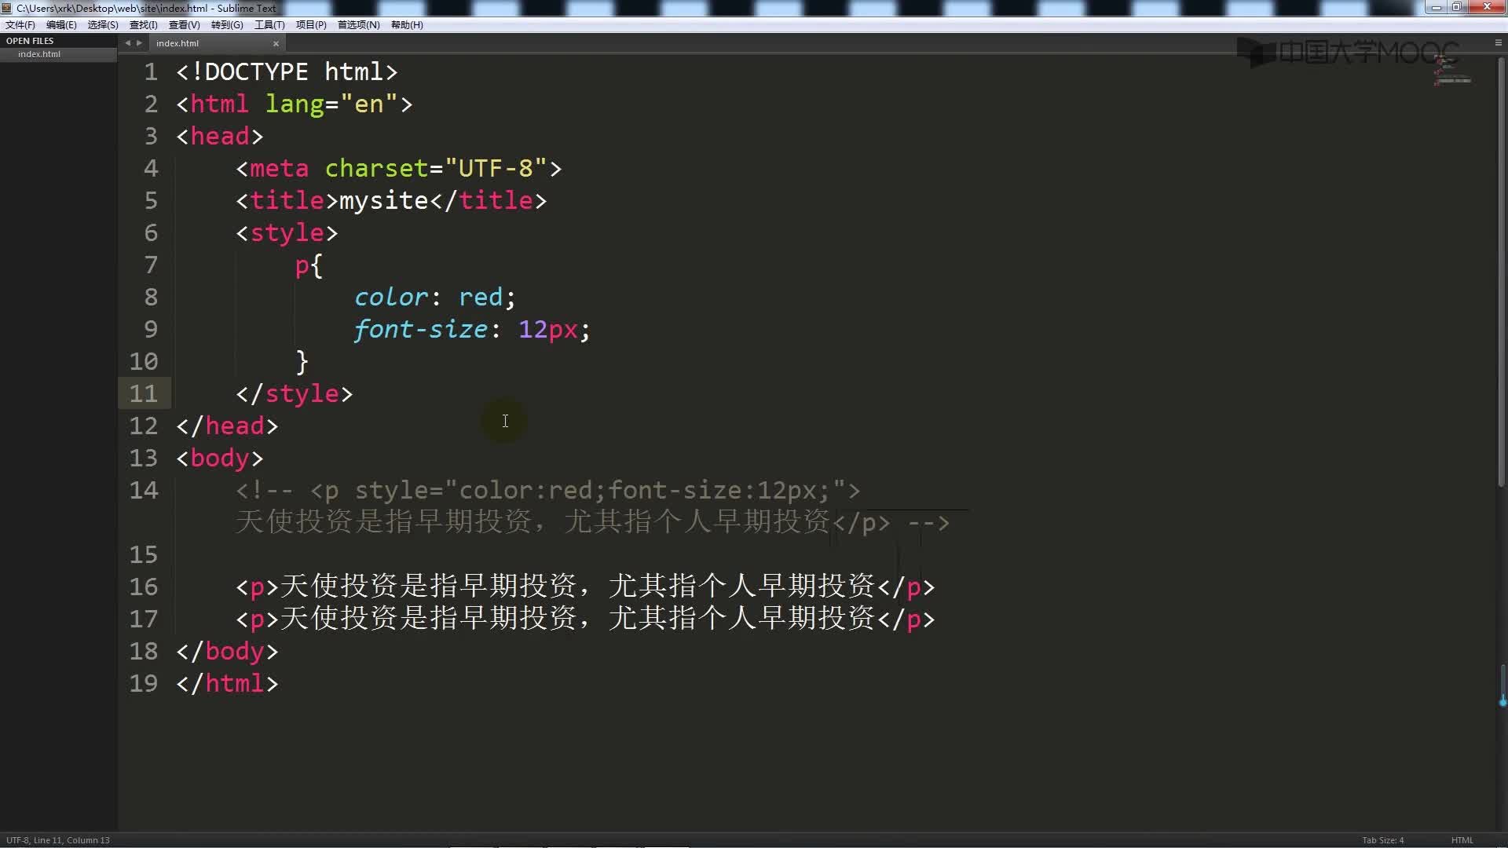
Task: Click the line and column status text
Action: [58, 840]
